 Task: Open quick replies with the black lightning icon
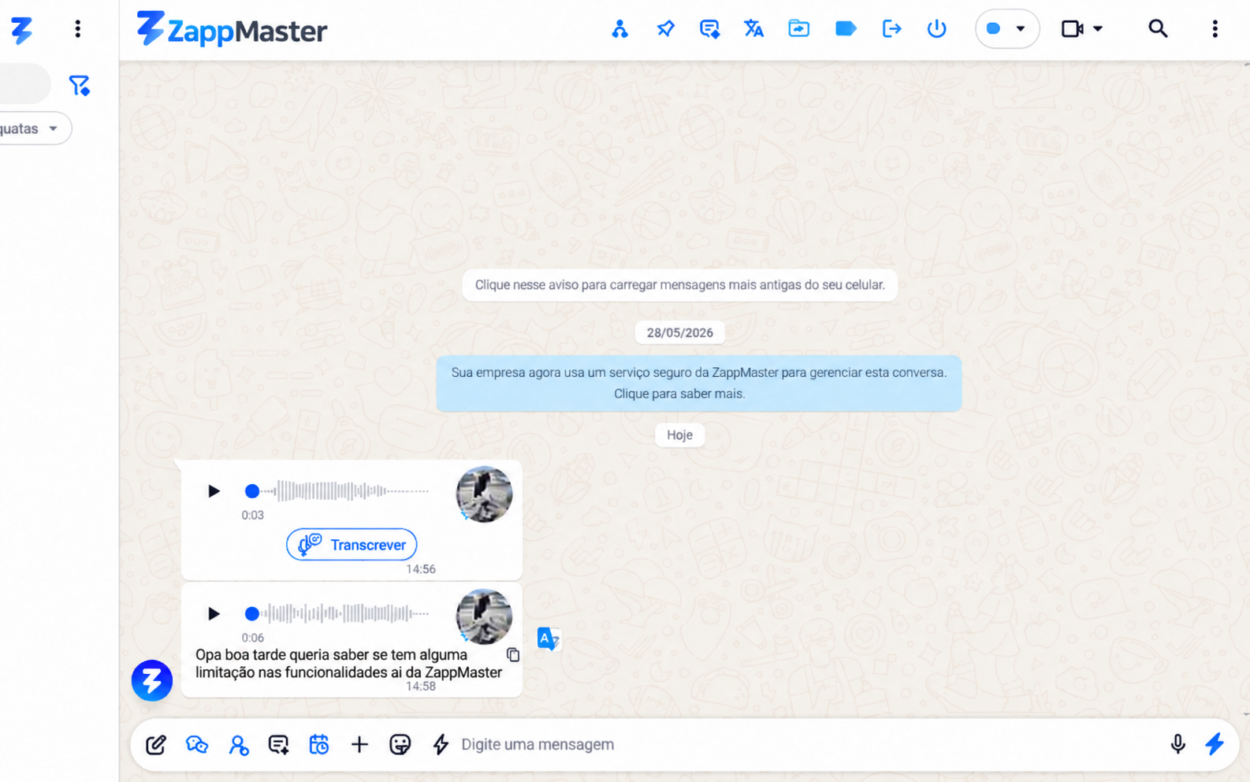tap(441, 745)
